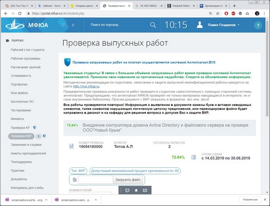Viewport: 270px width, 206px height.
Task: Open the help question mark button
Action: (x=258, y=25)
